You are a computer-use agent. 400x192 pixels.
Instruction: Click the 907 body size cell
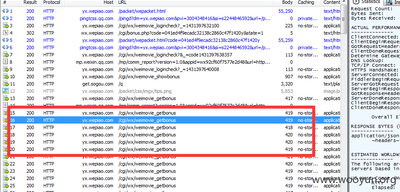point(289,77)
